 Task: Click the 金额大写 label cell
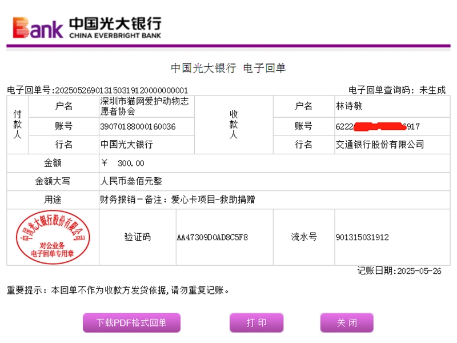(53, 181)
